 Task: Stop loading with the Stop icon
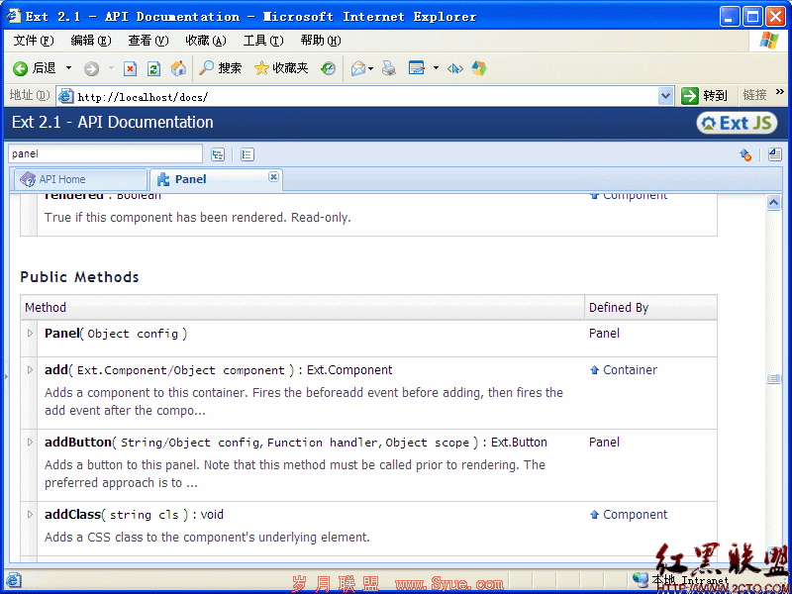[131, 68]
